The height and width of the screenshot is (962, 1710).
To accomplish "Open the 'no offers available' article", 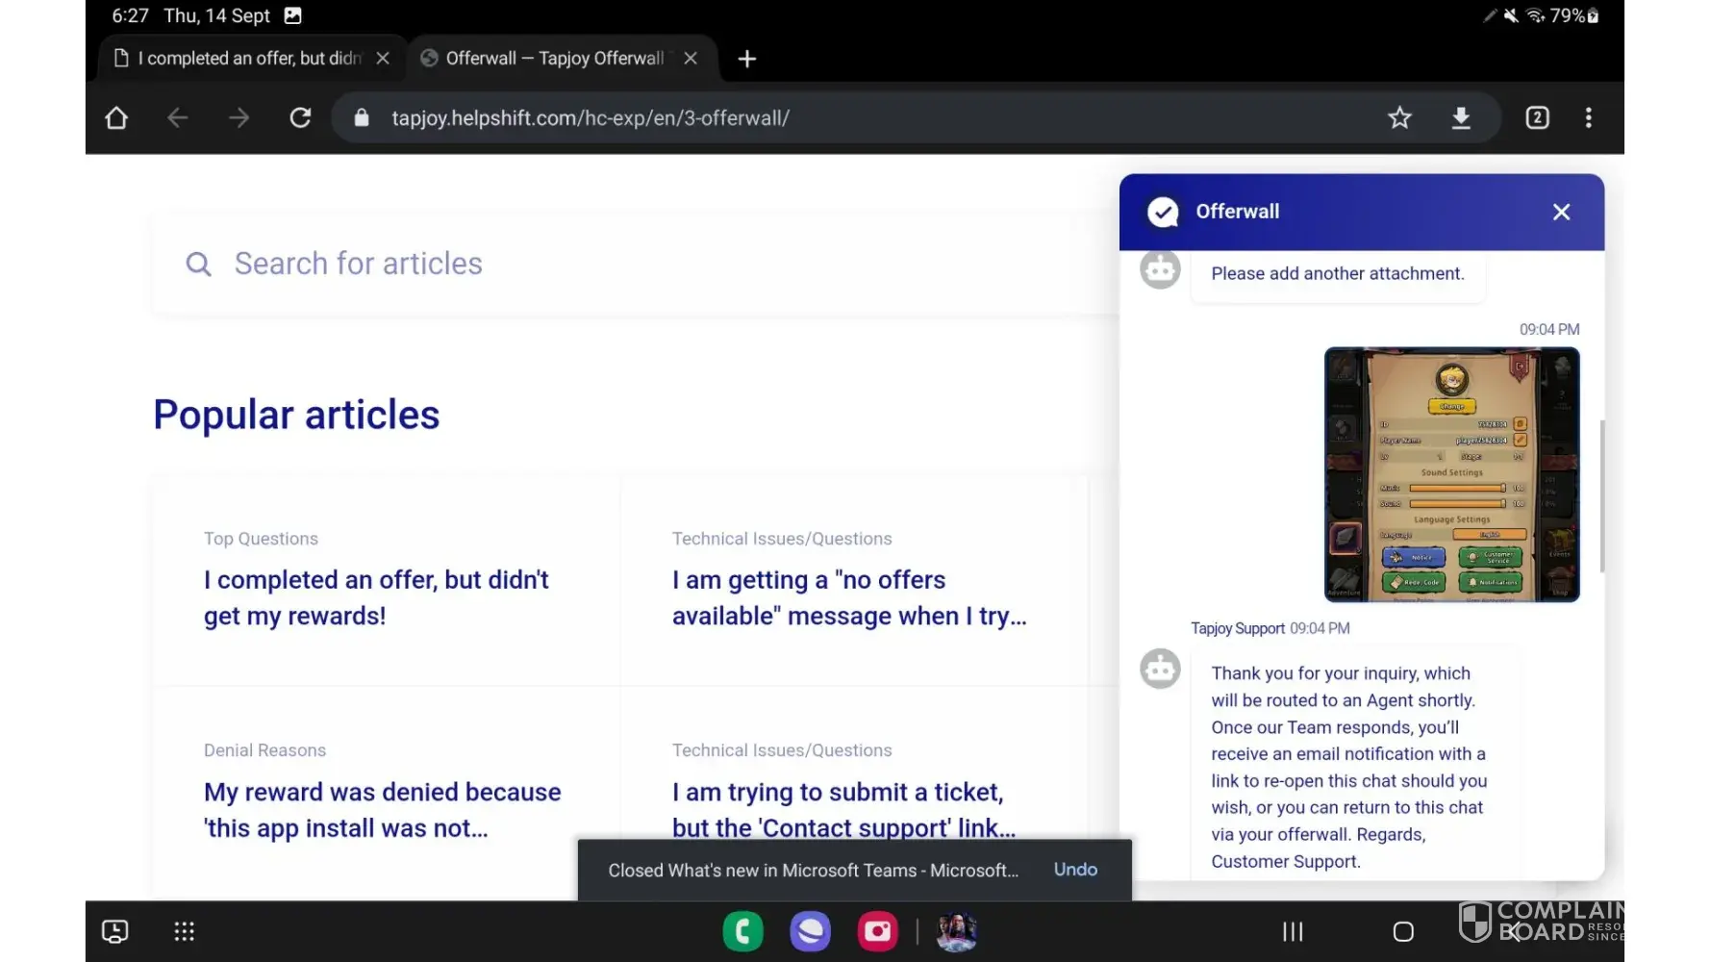I will 848,597.
